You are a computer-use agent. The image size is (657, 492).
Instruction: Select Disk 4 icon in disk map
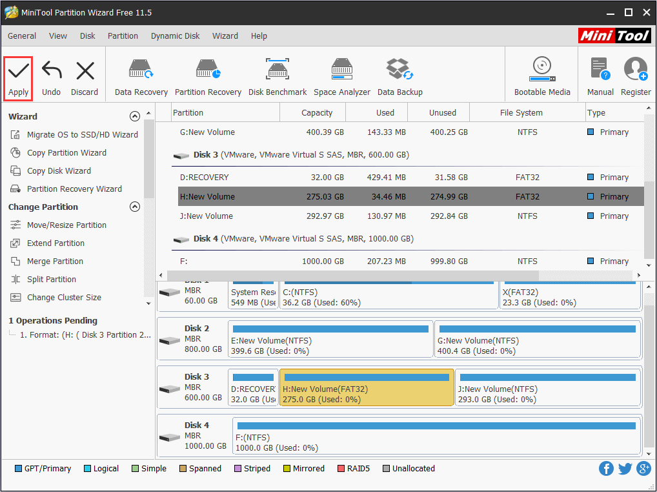pos(169,436)
